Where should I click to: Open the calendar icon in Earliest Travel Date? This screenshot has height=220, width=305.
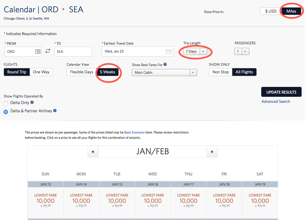click(x=169, y=52)
